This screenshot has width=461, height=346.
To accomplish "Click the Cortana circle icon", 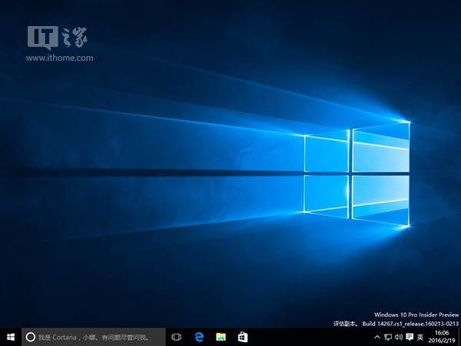I will click(31, 337).
